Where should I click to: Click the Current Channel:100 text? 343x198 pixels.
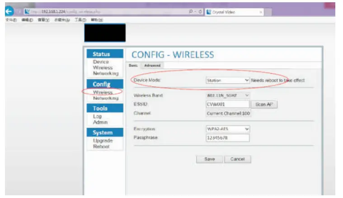[x=228, y=113]
